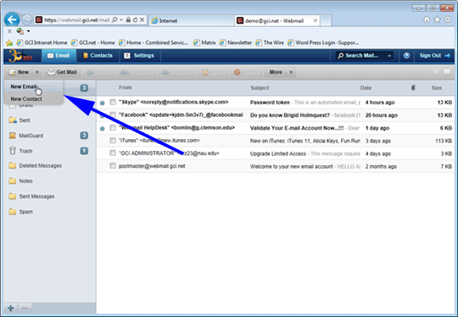
Task: Sort messages by the Date column header
Action: [x=366, y=88]
